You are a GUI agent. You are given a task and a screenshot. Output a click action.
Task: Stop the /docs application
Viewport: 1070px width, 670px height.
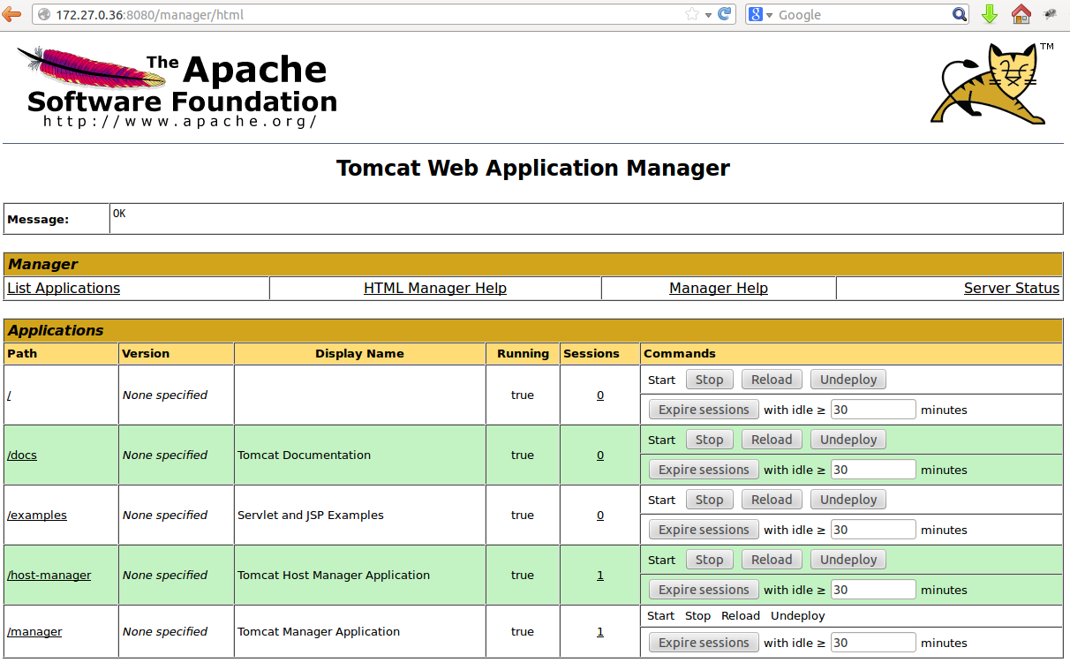[x=709, y=440]
